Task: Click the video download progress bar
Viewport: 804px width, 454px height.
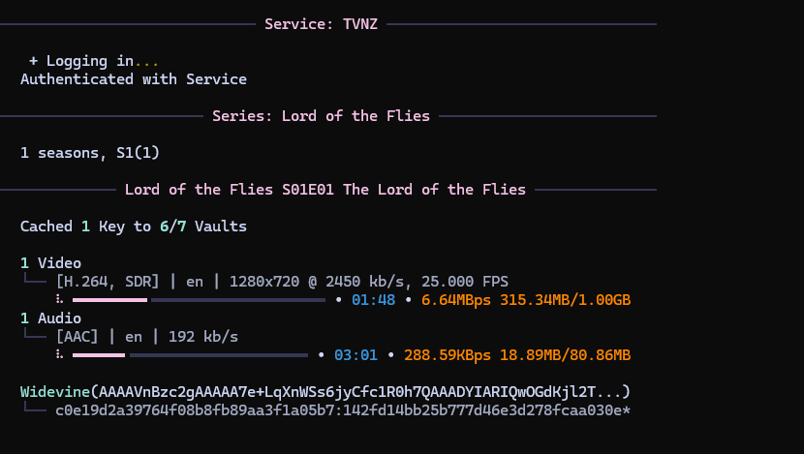Action: point(199,300)
